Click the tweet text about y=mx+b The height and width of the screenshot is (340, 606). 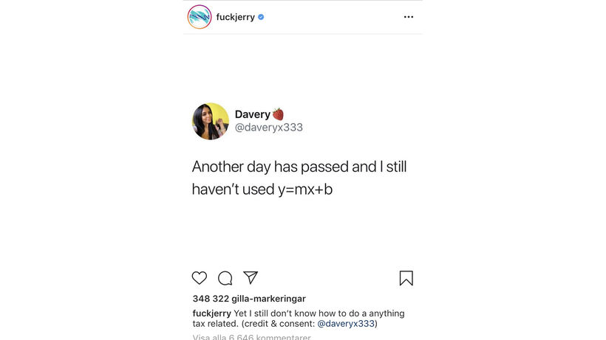299,178
